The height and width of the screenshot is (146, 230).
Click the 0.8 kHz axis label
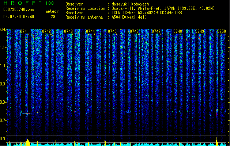pos(3,102)
